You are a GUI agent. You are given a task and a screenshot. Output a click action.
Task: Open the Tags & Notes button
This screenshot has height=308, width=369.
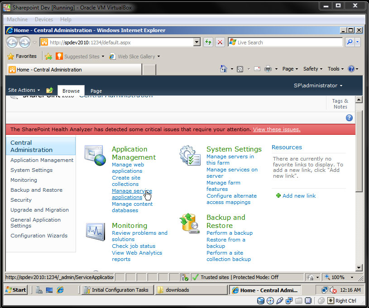tap(340, 104)
